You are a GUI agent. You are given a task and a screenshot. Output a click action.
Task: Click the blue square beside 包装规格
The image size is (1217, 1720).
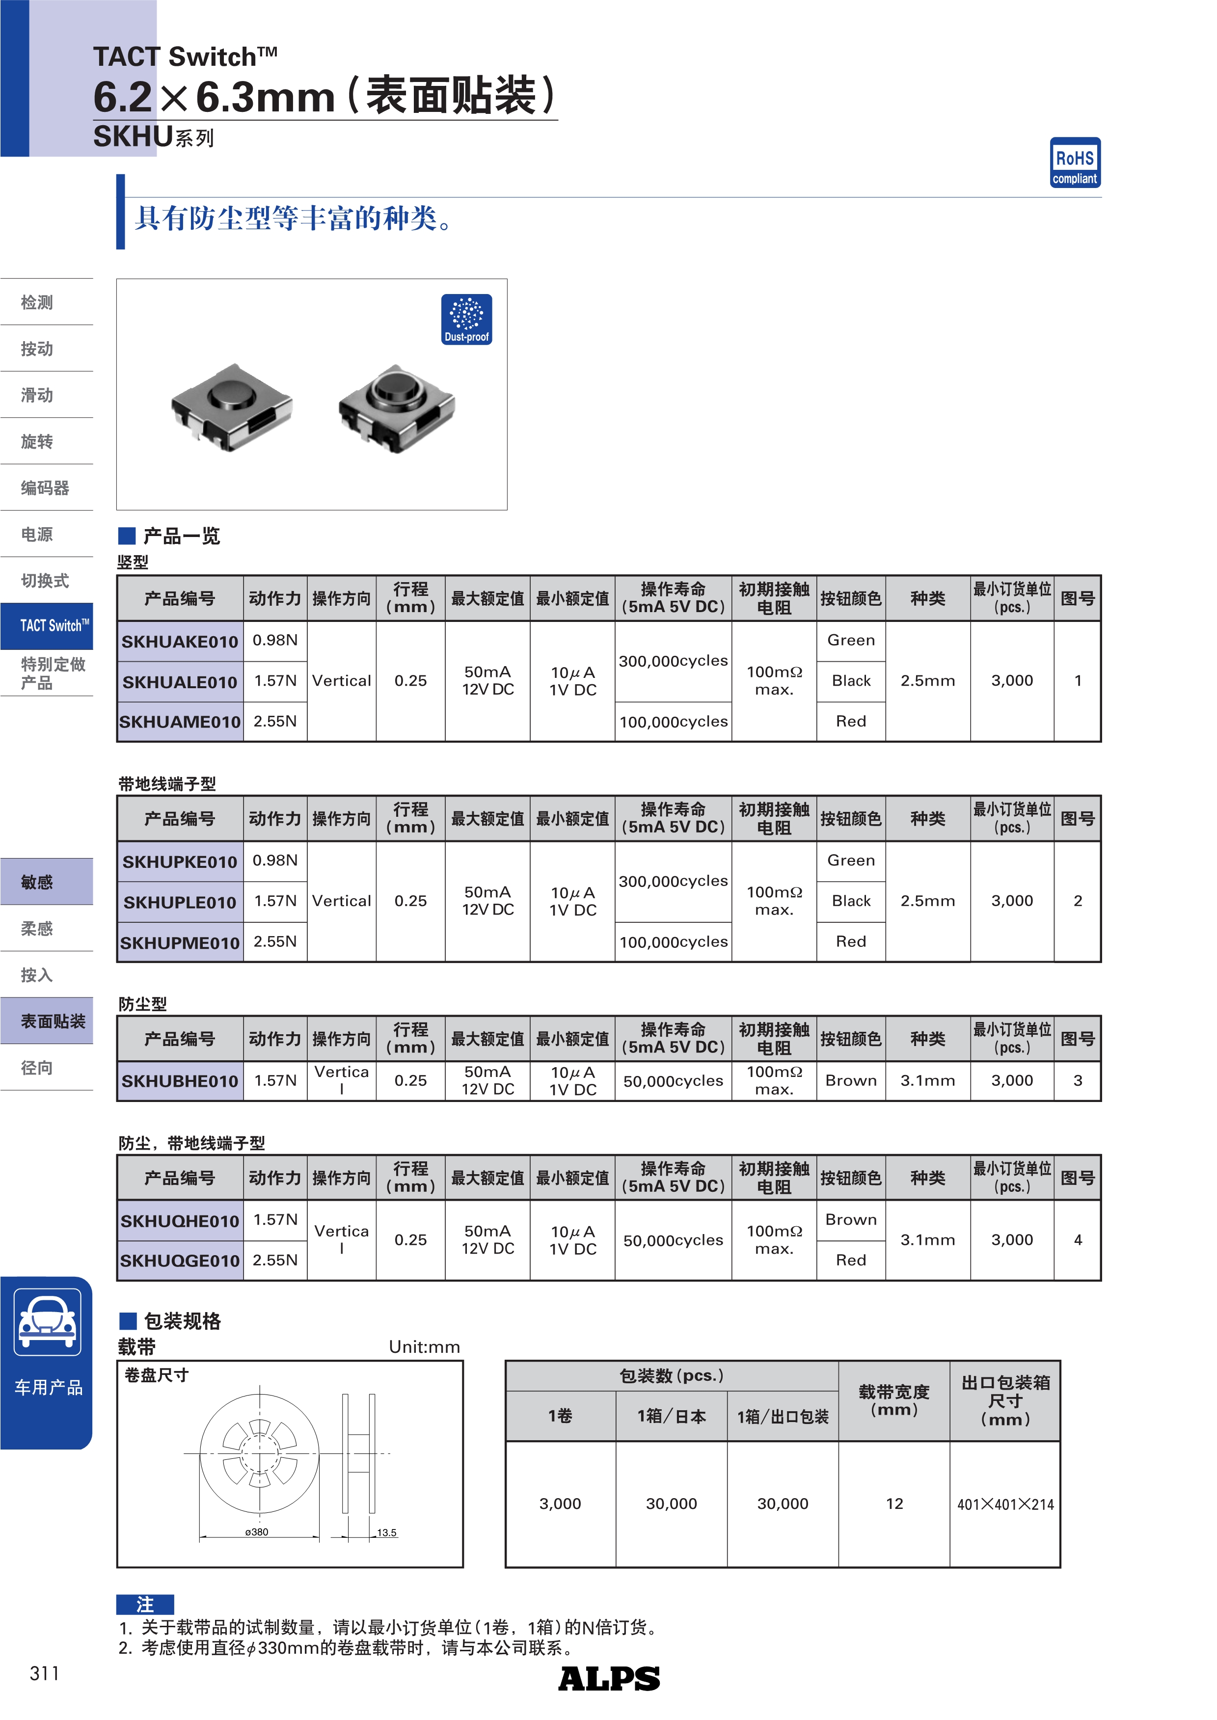(128, 1321)
